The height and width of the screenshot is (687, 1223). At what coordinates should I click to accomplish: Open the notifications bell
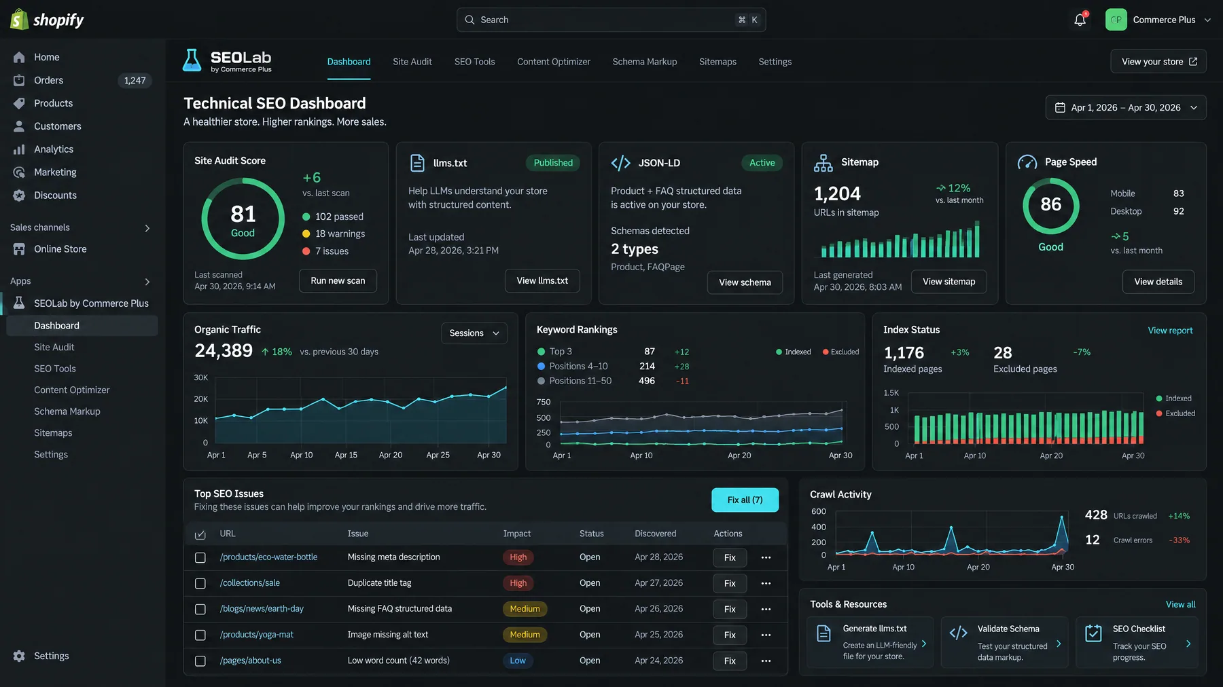coord(1080,20)
